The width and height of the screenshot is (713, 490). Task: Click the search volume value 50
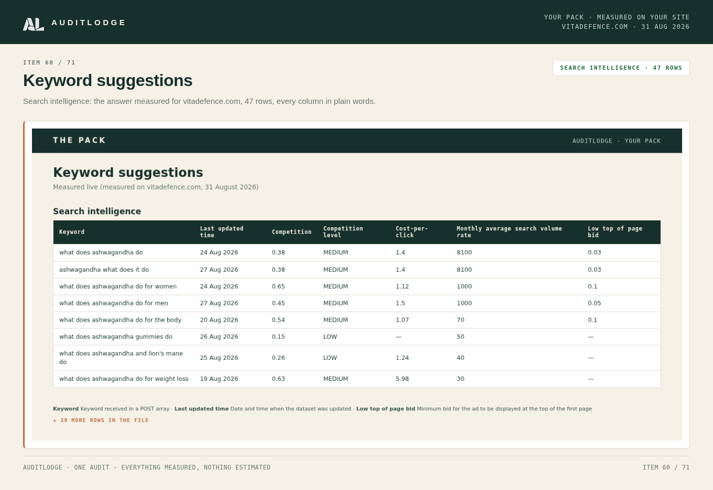coord(460,337)
